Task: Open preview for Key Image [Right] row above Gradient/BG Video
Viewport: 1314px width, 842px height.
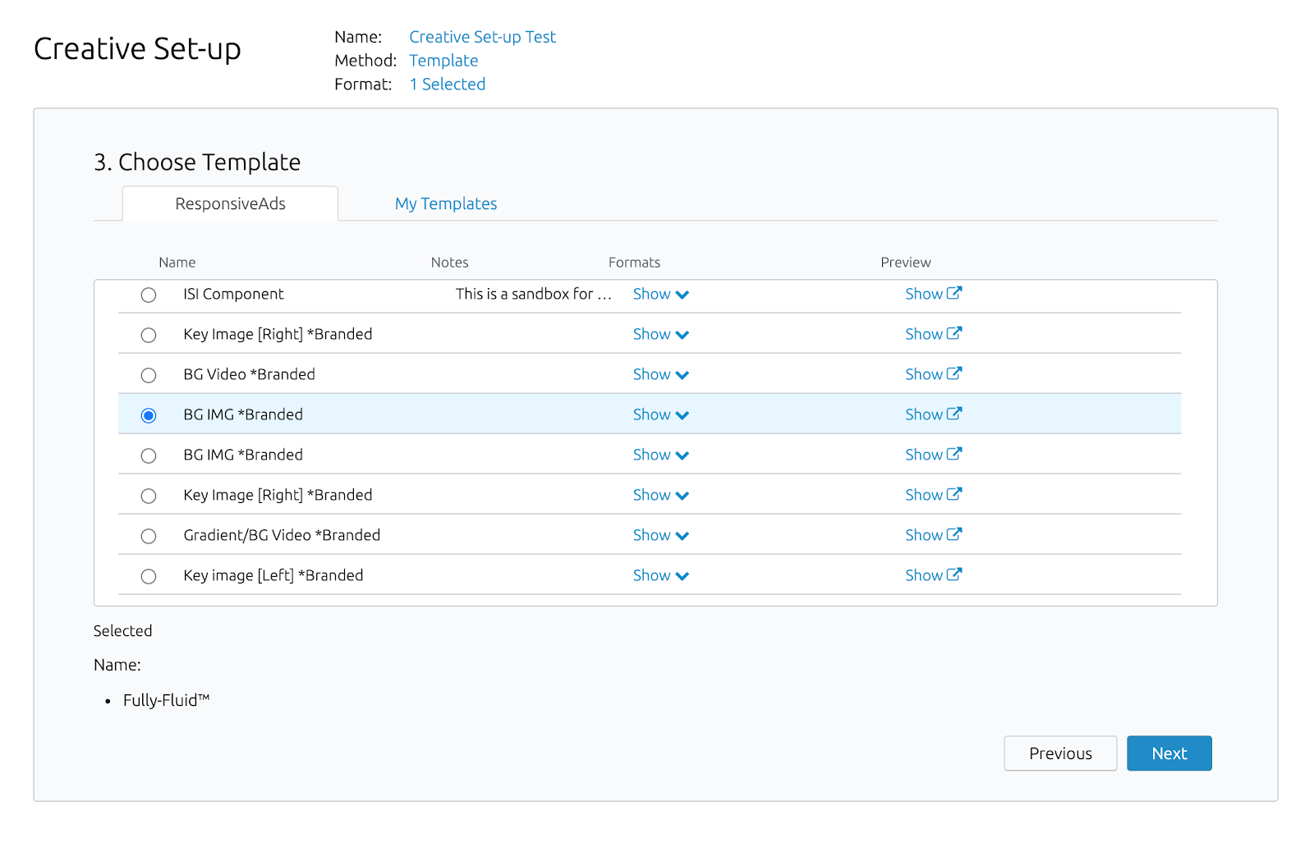Action: pyautogui.click(x=933, y=495)
